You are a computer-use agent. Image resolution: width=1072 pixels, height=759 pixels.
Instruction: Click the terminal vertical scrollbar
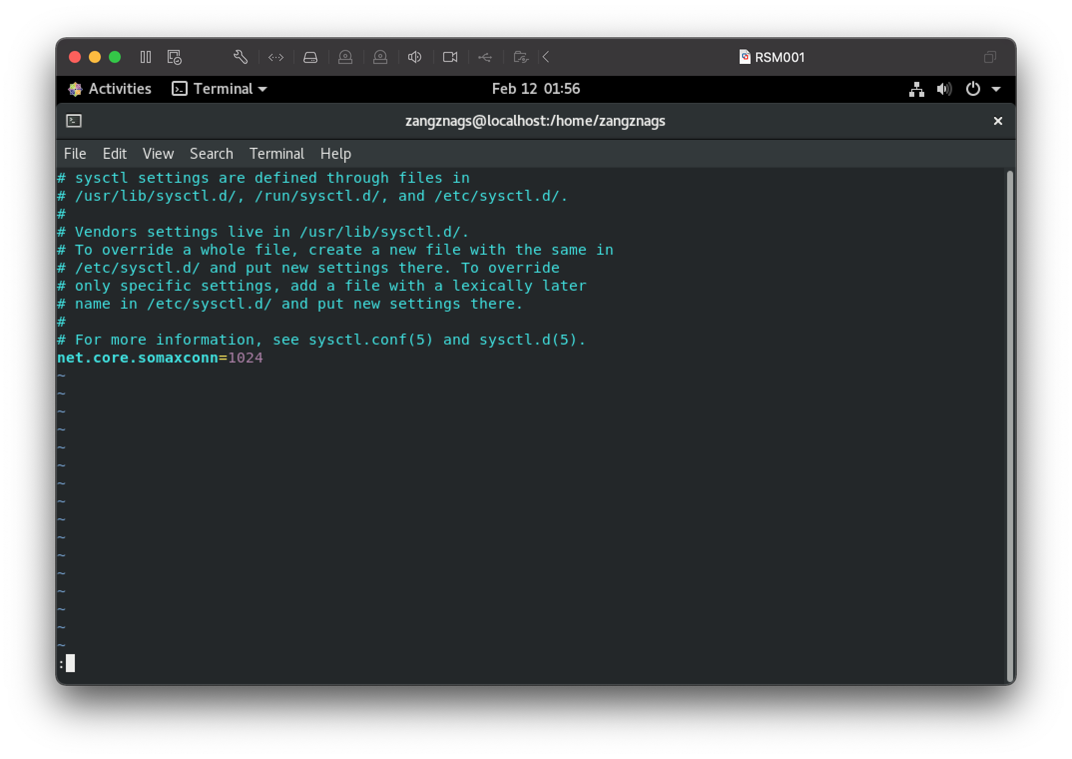[x=1010, y=424]
